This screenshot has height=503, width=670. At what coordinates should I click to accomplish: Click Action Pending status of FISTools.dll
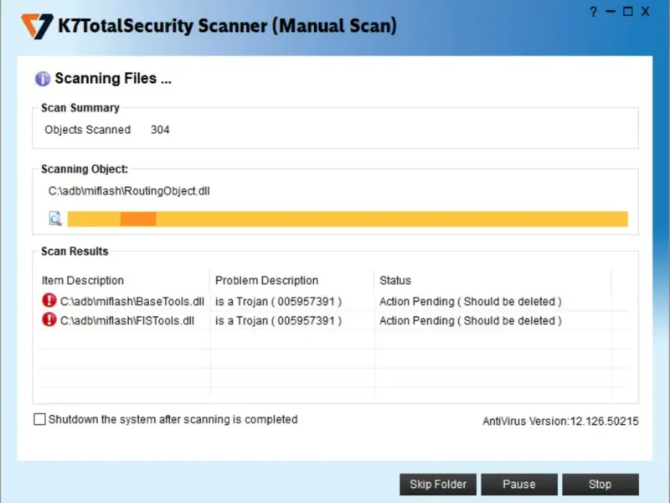pyautogui.click(x=471, y=321)
